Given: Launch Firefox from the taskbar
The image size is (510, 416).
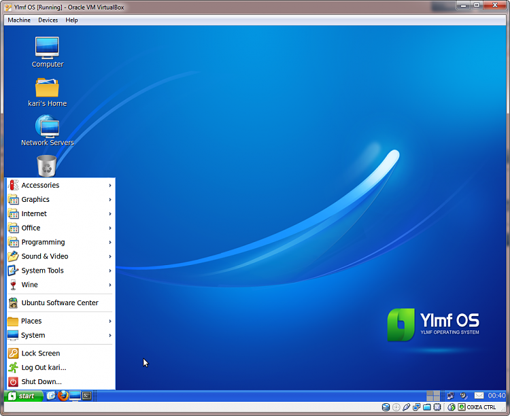Looking at the screenshot, I should coord(63,396).
